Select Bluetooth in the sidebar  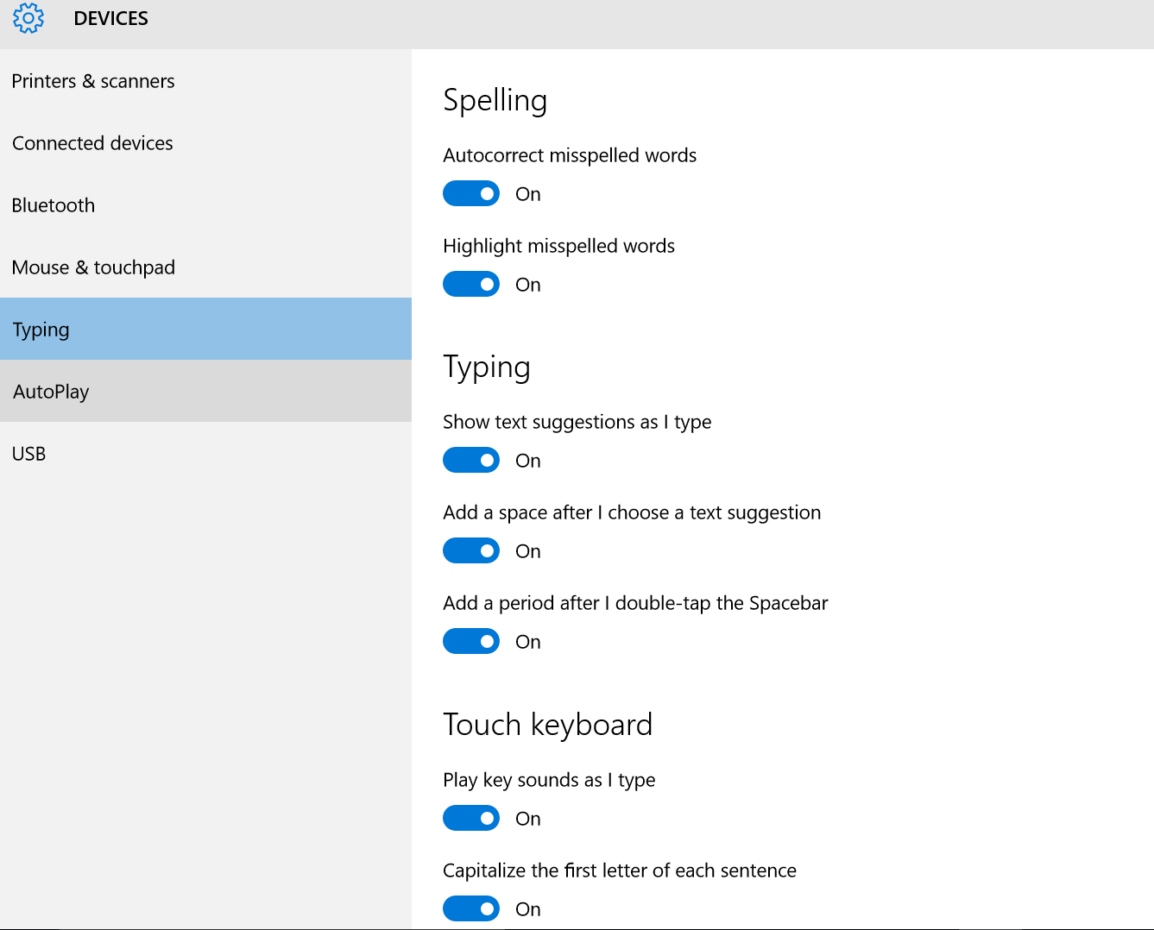[205, 205]
